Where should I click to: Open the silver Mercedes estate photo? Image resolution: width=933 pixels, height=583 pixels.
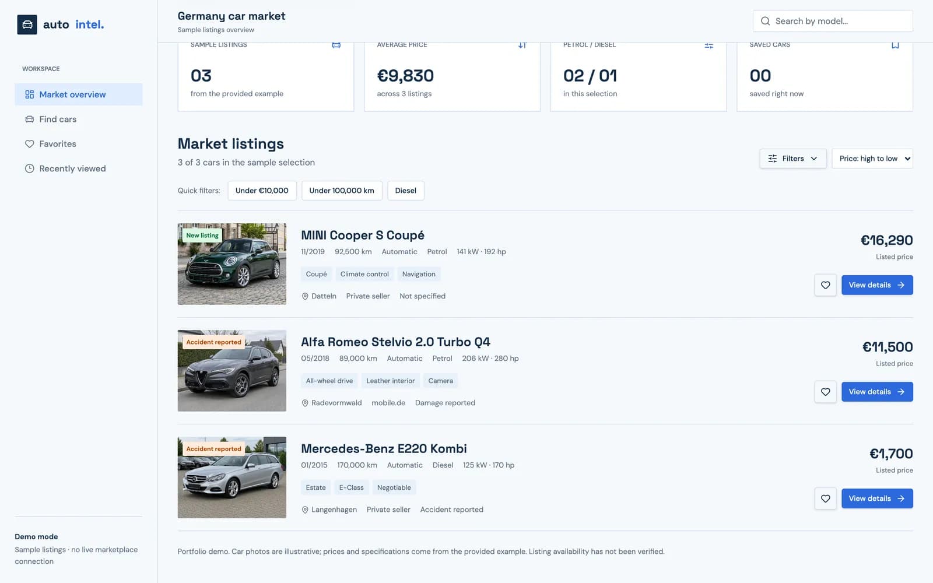[x=232, y=477]
